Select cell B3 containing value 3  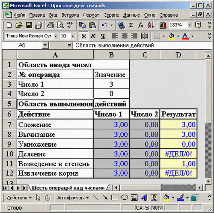pyautogui.click(x=111, y=84)
